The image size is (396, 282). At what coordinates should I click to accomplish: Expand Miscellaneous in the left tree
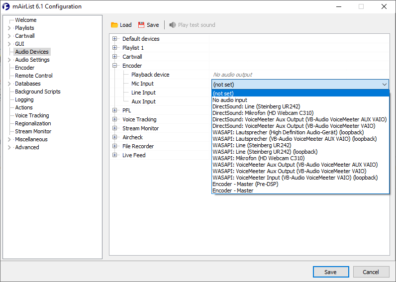[x=9, y=139]
